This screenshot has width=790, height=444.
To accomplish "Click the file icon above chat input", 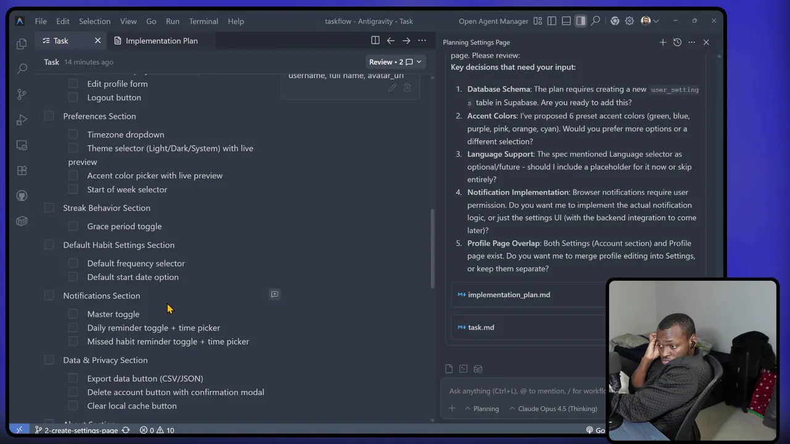I will (x=449, y=369).
